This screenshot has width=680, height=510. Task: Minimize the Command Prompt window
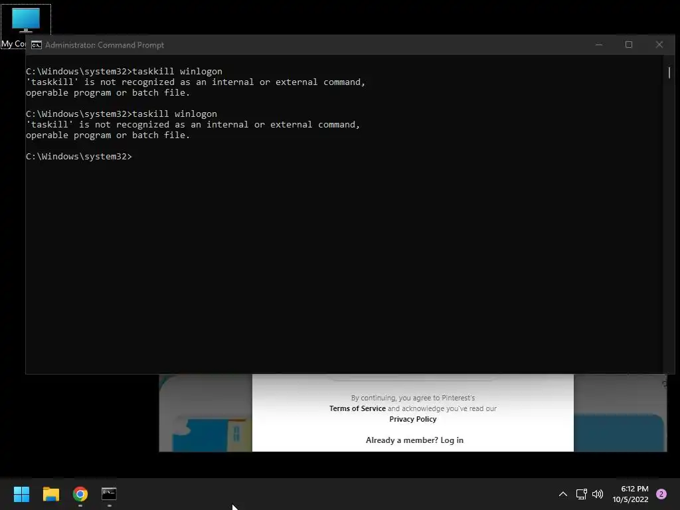click(x=599, y=44)
